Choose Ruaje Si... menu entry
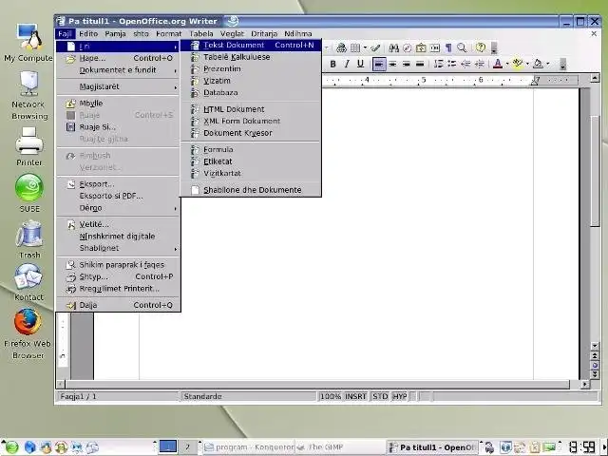This screenshot has width=608, height=456. (118, 127)
